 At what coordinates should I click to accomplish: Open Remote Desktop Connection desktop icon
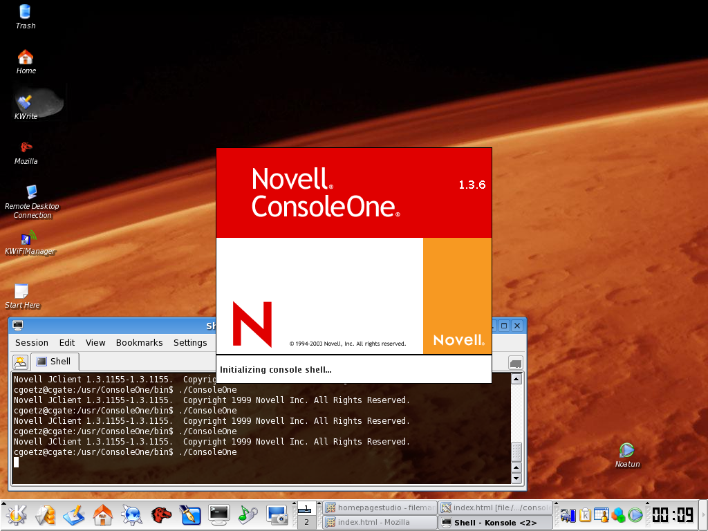tap(32, 202)
